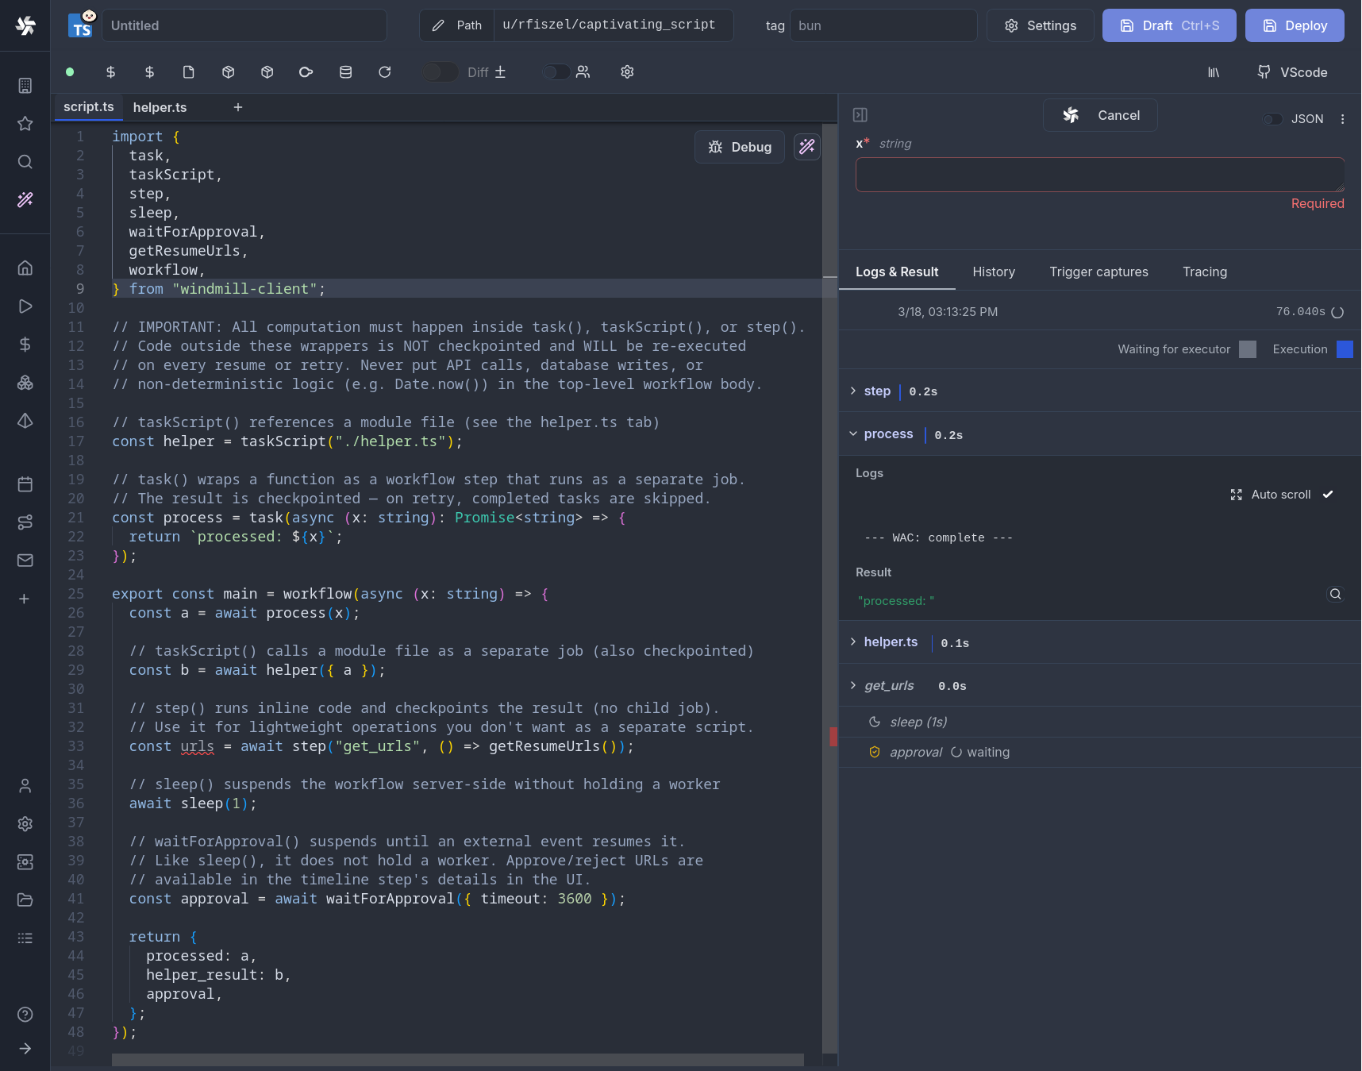Open the AI assistant wand in the sidebar
This screenshot has width=1362, height=1071.
(25, 199)
